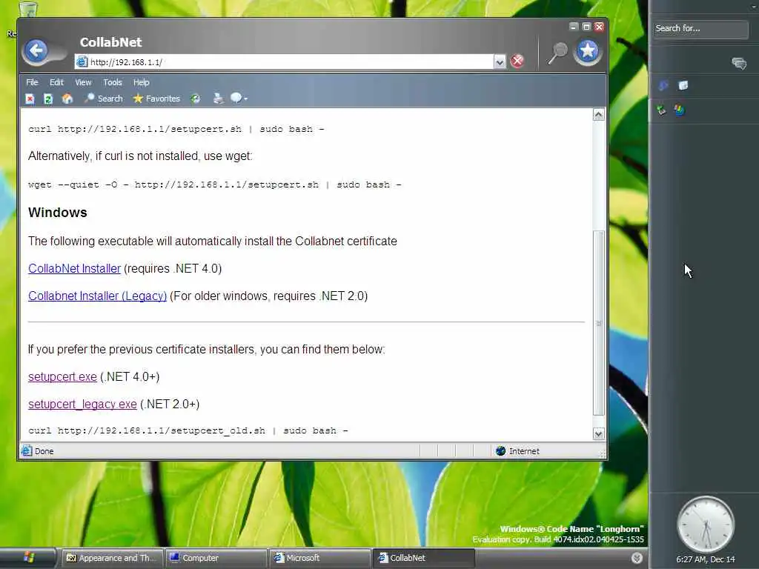The width and height of the screenshot is (759, 569).
Task: Open the Tools menu
Action: click(x=113, y=82)
